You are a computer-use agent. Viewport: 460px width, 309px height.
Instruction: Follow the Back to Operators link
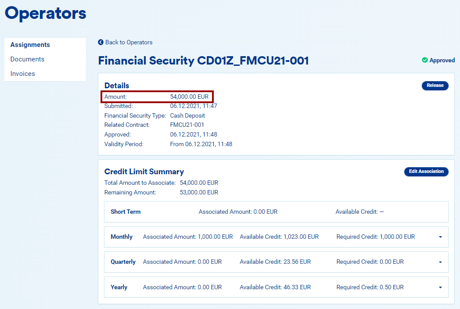[x=129, y=43]
